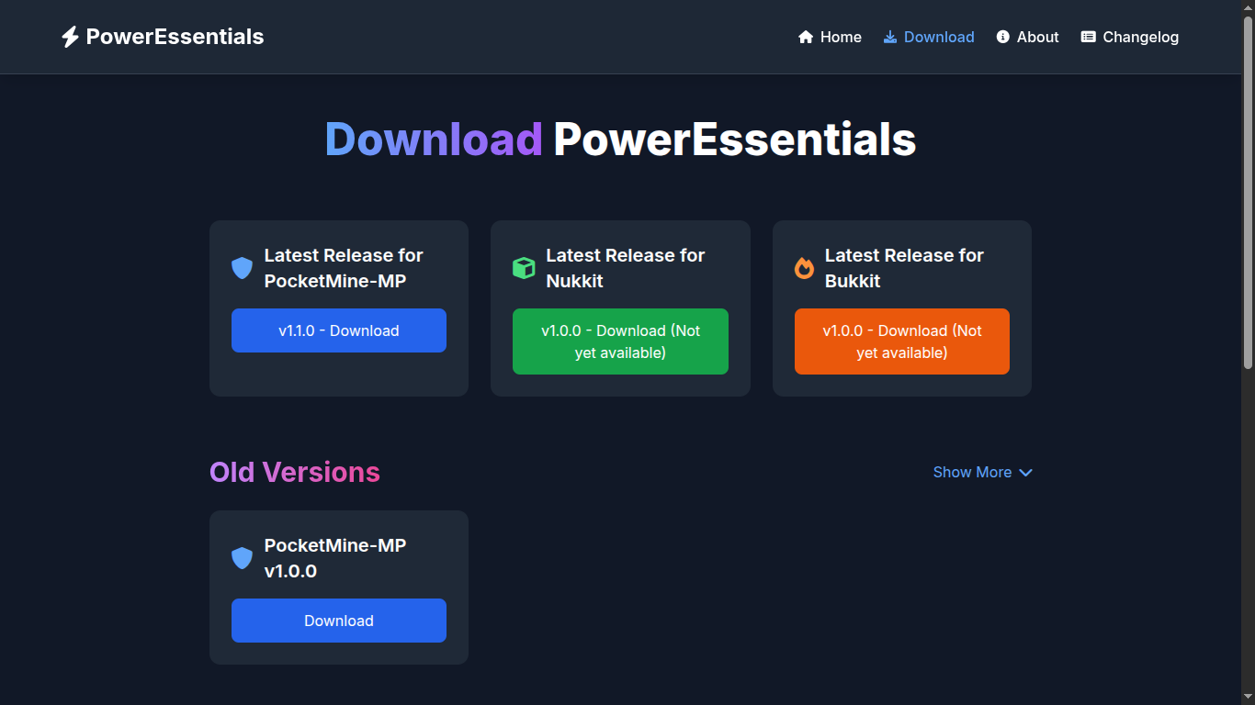Click 'Latest Release for PocketMine-MP' text
Viewport: 1255px width, 705px height.
(x=344, y=268)
